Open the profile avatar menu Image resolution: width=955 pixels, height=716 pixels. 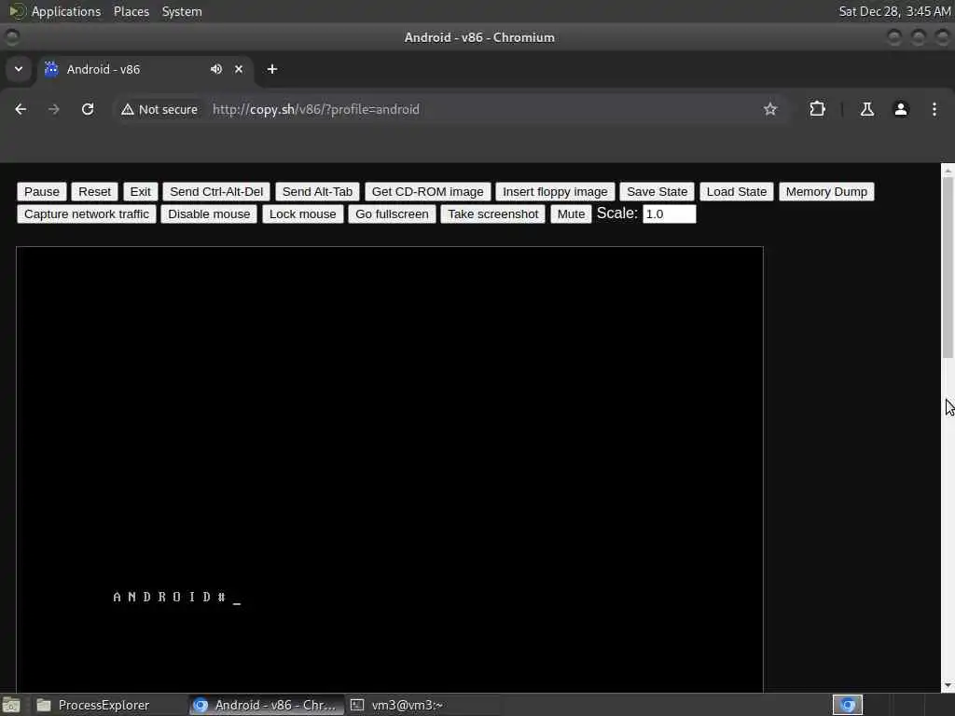(x=901, y=109)
